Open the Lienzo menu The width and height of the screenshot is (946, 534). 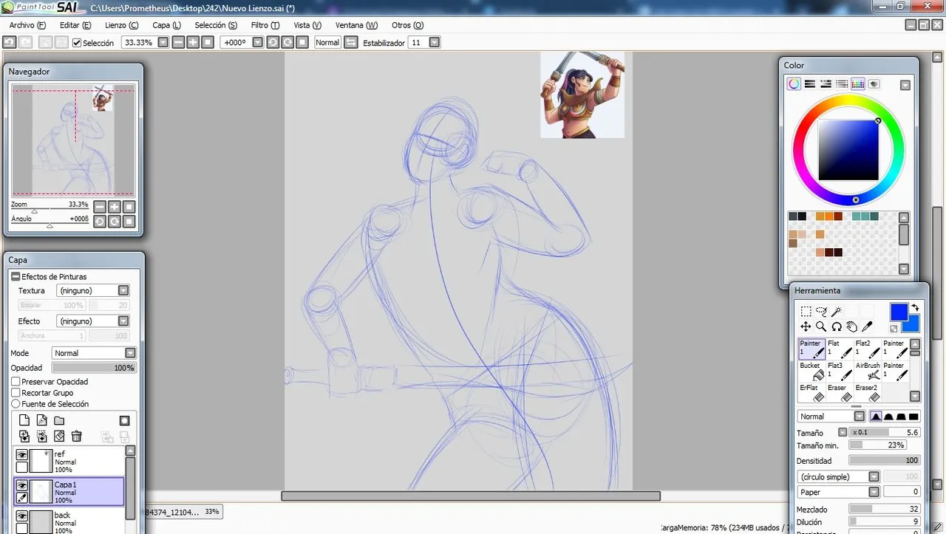122,25
